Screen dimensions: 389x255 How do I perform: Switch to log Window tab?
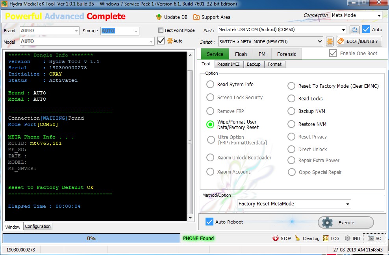tap(13, 227)
